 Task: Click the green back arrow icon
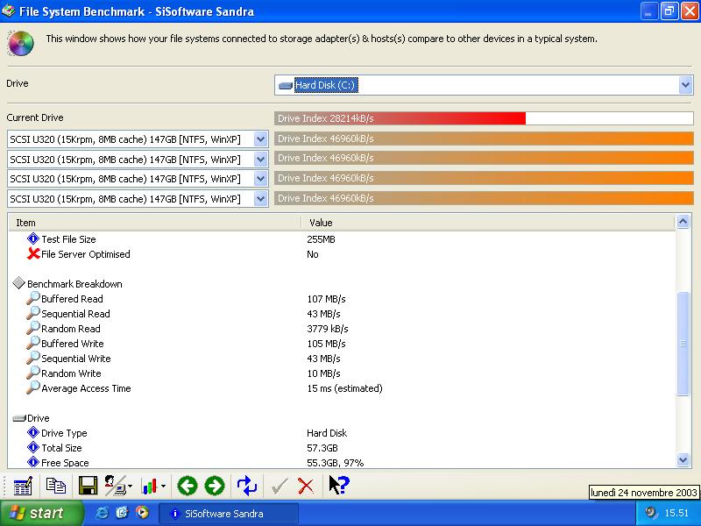coord(188,486)
